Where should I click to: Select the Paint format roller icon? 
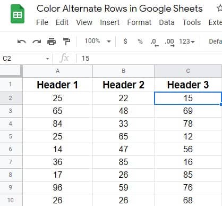coord(66,42)
